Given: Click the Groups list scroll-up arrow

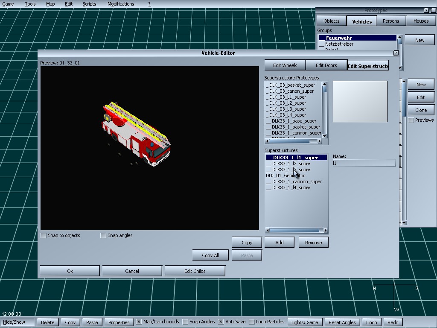Looking at the screenshot, I should click(x=399, y=38).
